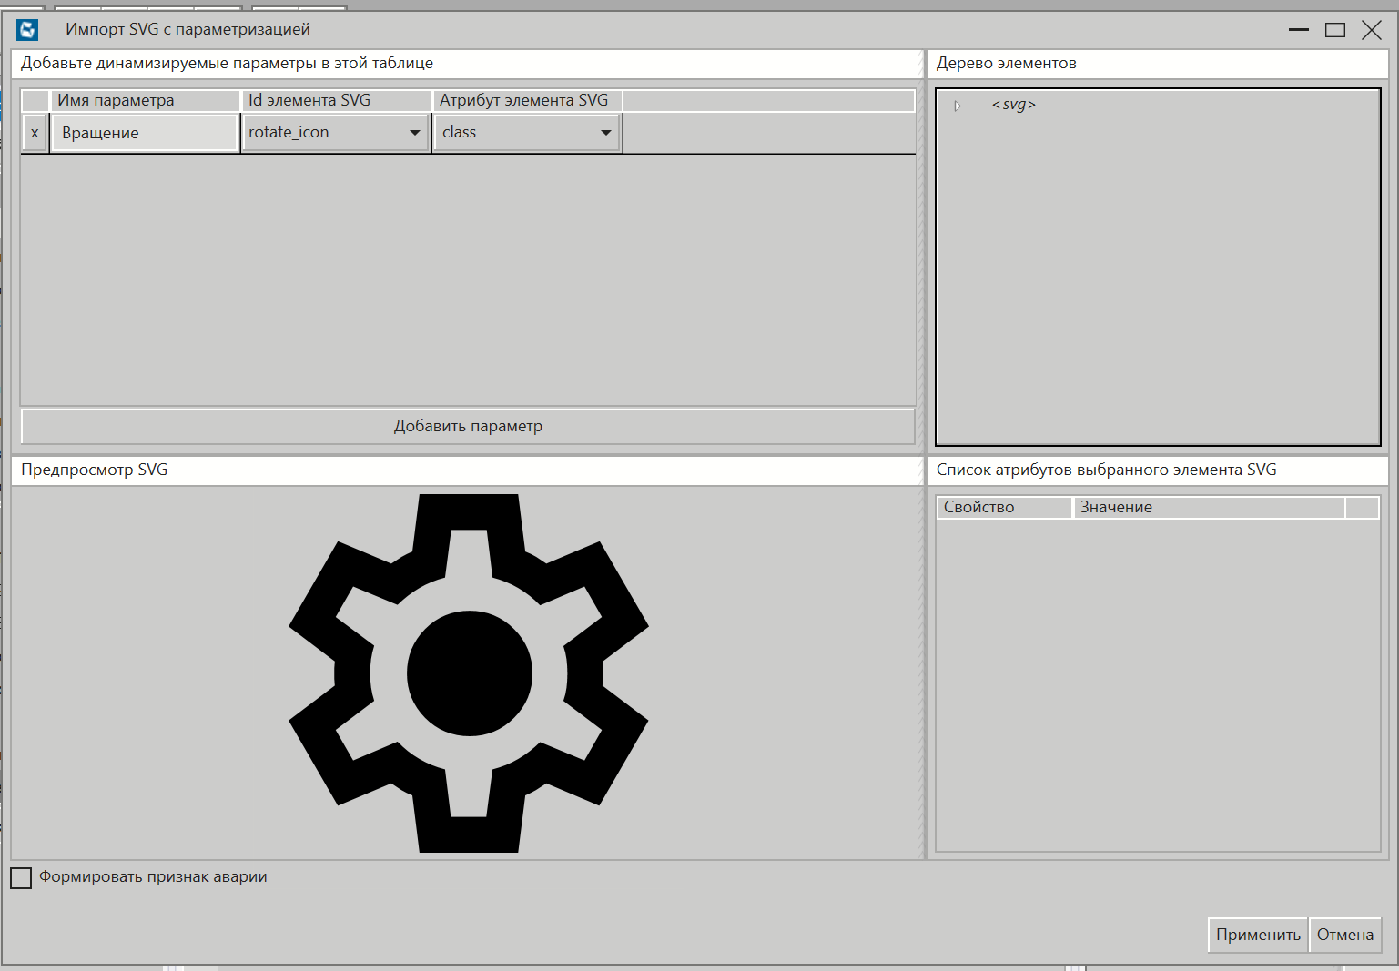Viewport: 1399px width, 971px height.
Task: Open the rotate_icon element Id dropdown
Action: click(x=415, y=133)
